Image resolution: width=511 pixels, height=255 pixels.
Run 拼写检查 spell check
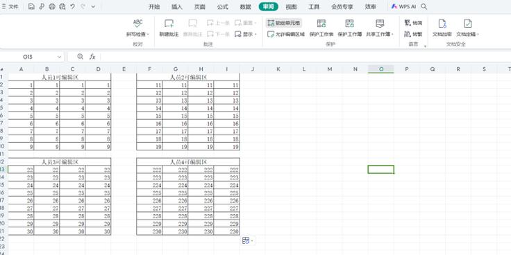pos(138,28)
